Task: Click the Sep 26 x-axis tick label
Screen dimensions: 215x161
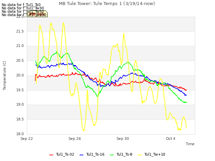Action: click(x=75, y=139)
